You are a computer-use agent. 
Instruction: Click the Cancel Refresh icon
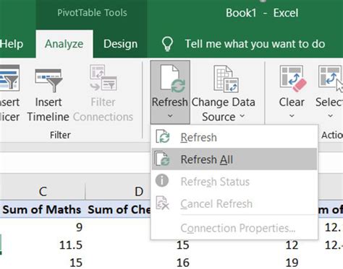(x=162, y=203)
